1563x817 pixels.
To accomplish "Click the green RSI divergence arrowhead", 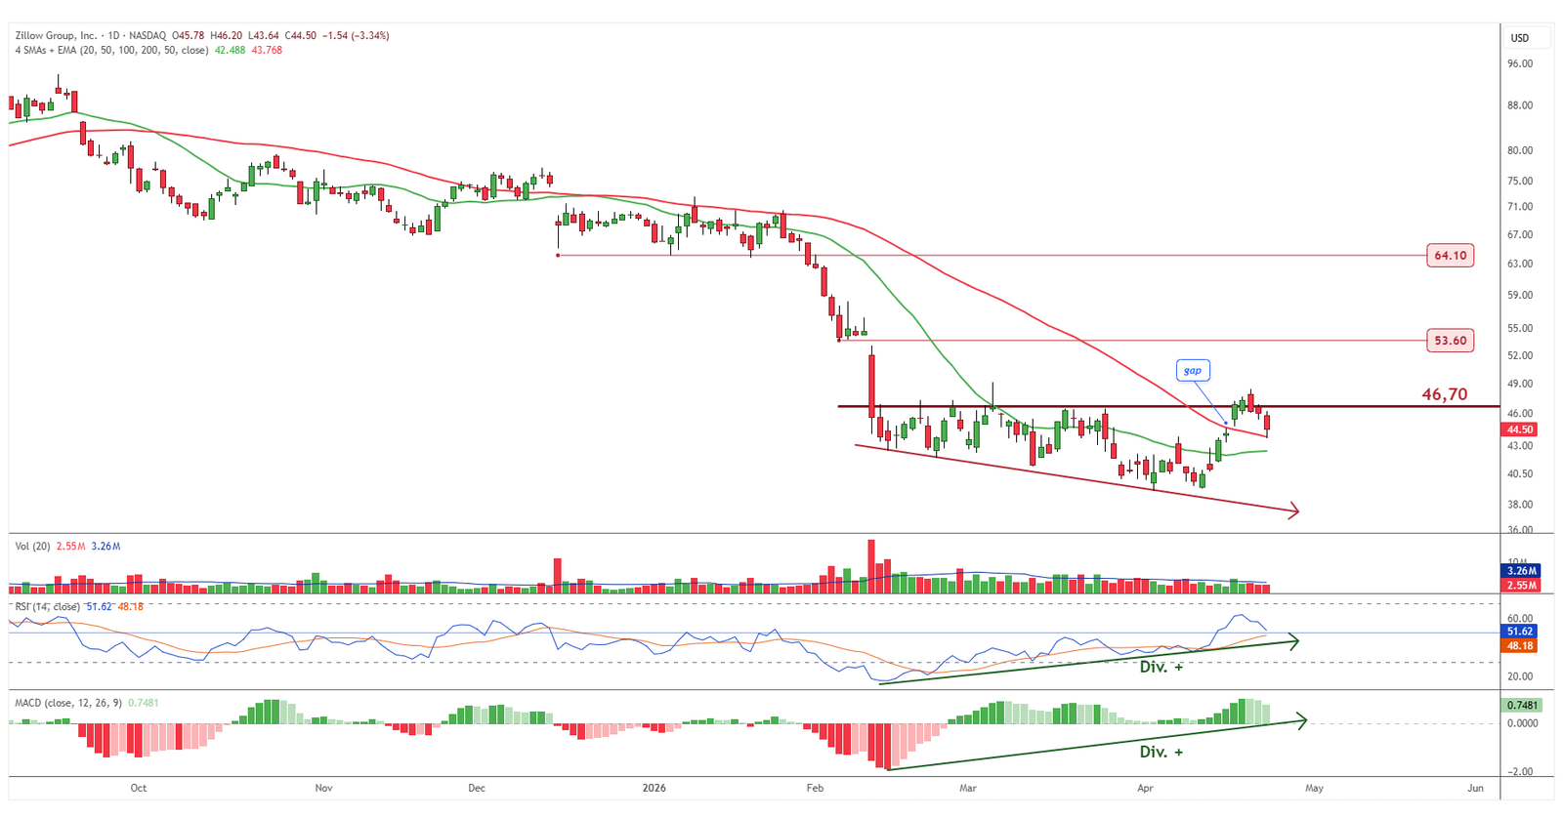I will pyautogui.click(x=1293, y=641).
